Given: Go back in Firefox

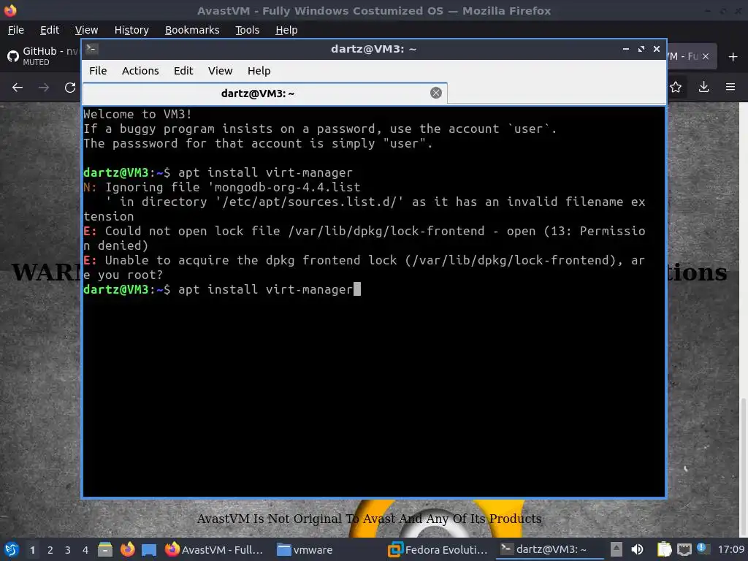Looking at the screenshot, I should click(18, 88).
